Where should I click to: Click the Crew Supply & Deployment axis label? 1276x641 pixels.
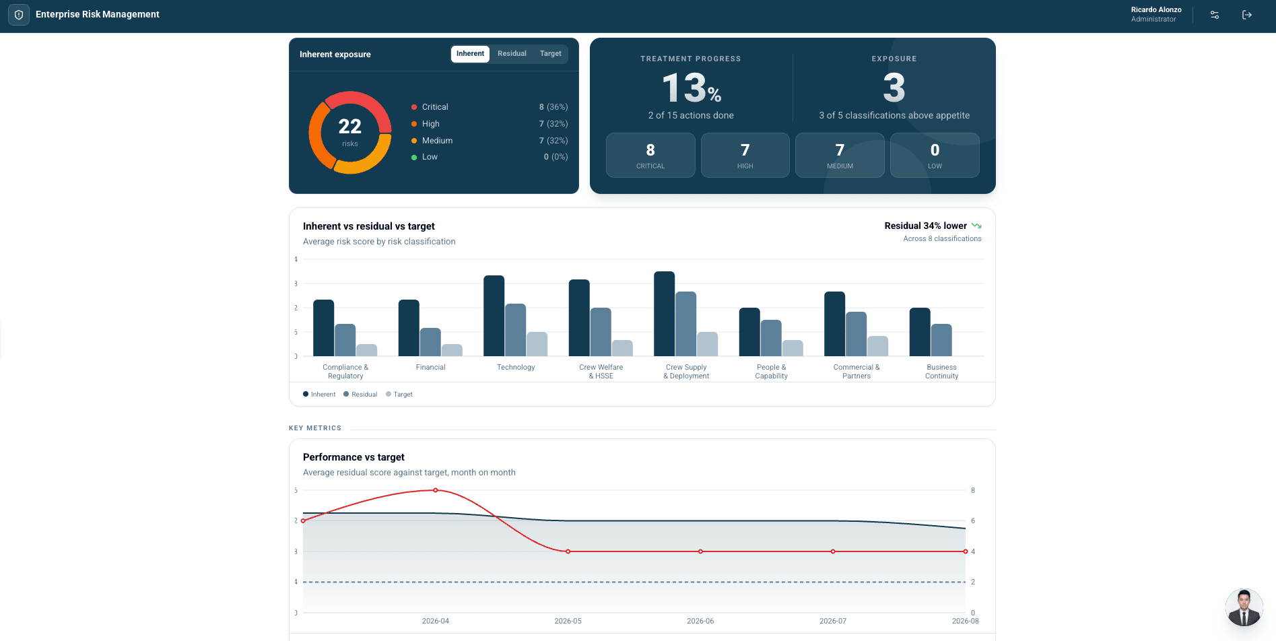coord(686,372)
